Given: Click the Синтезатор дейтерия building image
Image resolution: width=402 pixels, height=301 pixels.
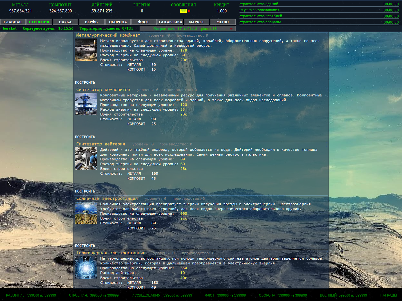Looking at the screenshot, I should 86,158.
